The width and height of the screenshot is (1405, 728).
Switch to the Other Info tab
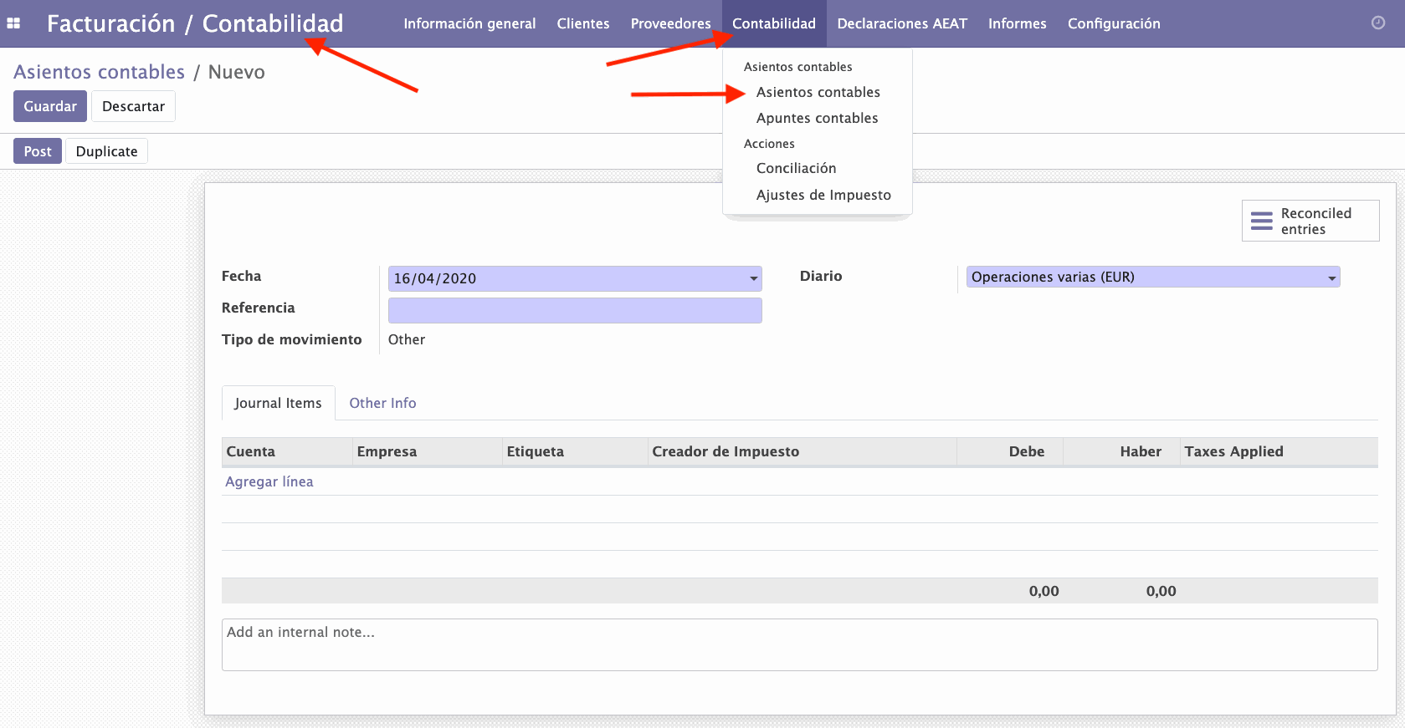pos(382,403)
